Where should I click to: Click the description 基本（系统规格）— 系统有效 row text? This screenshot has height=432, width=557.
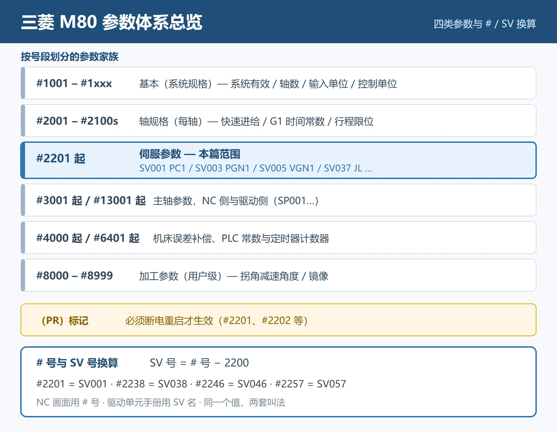tap(268, 84)
